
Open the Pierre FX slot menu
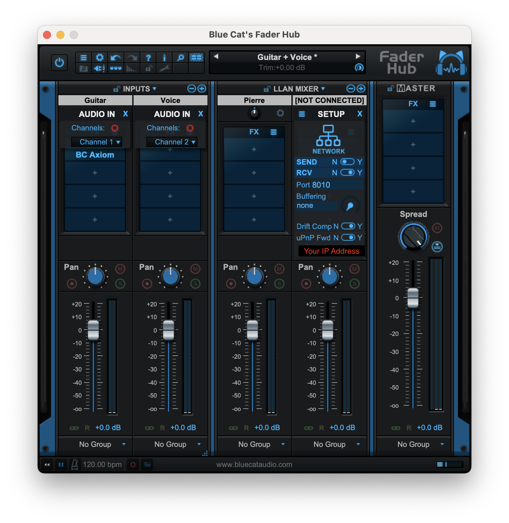pyautogui.click(x=274, y=132)
